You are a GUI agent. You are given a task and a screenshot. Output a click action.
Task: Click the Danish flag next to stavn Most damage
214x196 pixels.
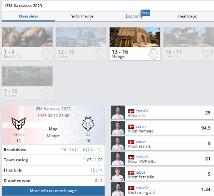131,127
